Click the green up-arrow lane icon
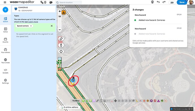This screenshot has height=111, width=195. pos(60,62)
